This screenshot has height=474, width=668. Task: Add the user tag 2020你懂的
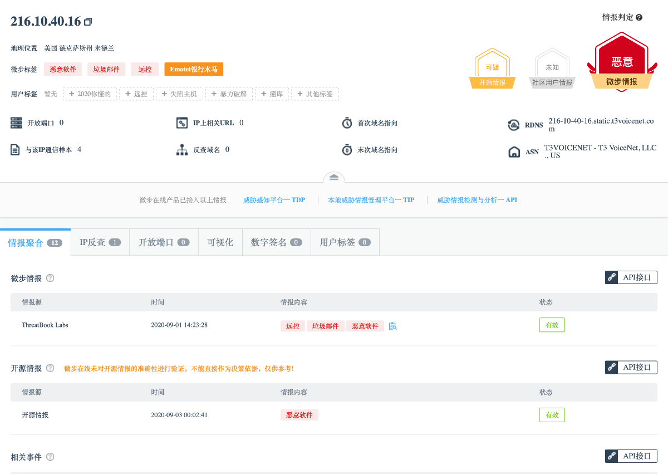pos(90,94)
